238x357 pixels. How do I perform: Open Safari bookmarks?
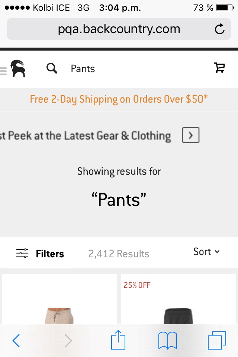tap(167, 340)
